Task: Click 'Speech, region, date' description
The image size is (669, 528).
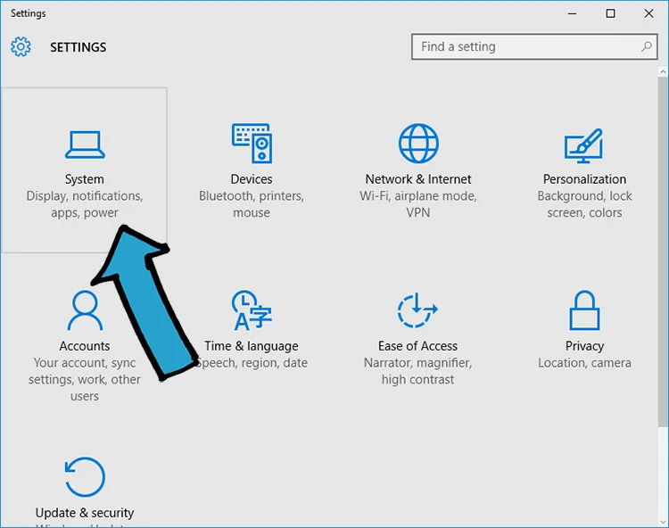Action: tap(252, 363)
